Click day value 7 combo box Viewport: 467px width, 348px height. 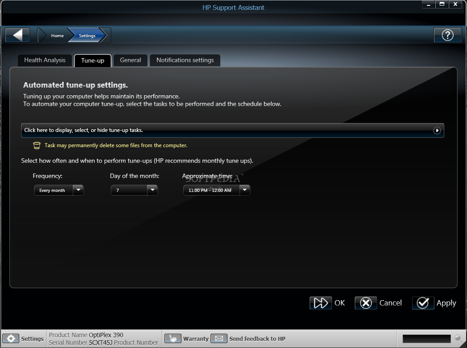point(135,190)
